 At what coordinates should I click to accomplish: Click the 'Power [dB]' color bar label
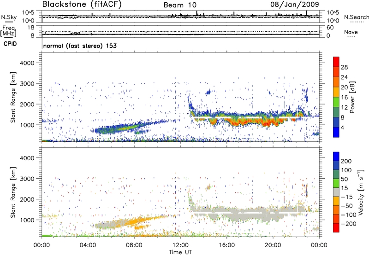pos(352,97)
